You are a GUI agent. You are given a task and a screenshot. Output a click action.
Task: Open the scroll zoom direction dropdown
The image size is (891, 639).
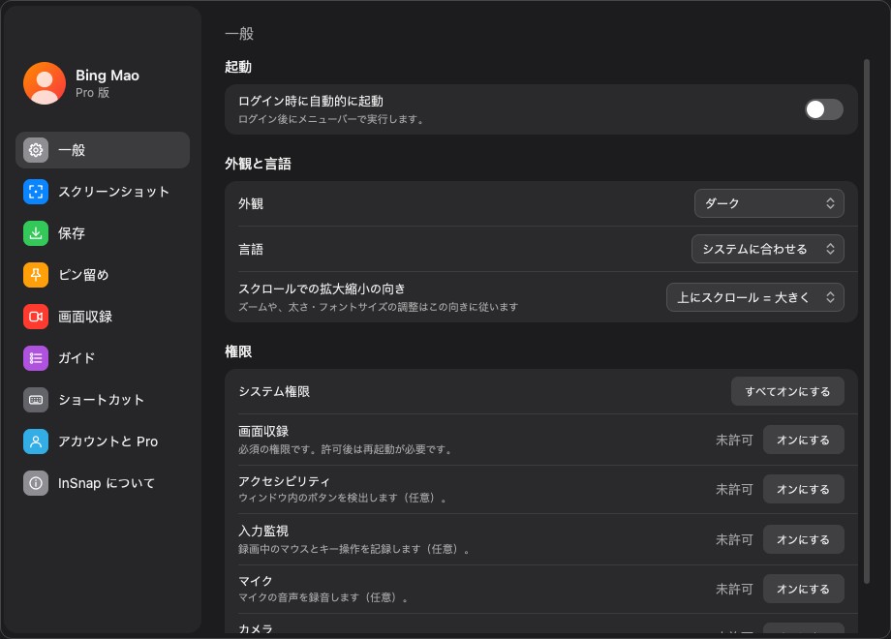pos(754,297)
